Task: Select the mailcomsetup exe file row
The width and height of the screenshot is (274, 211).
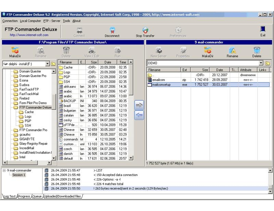Action: tap(208, 85)
